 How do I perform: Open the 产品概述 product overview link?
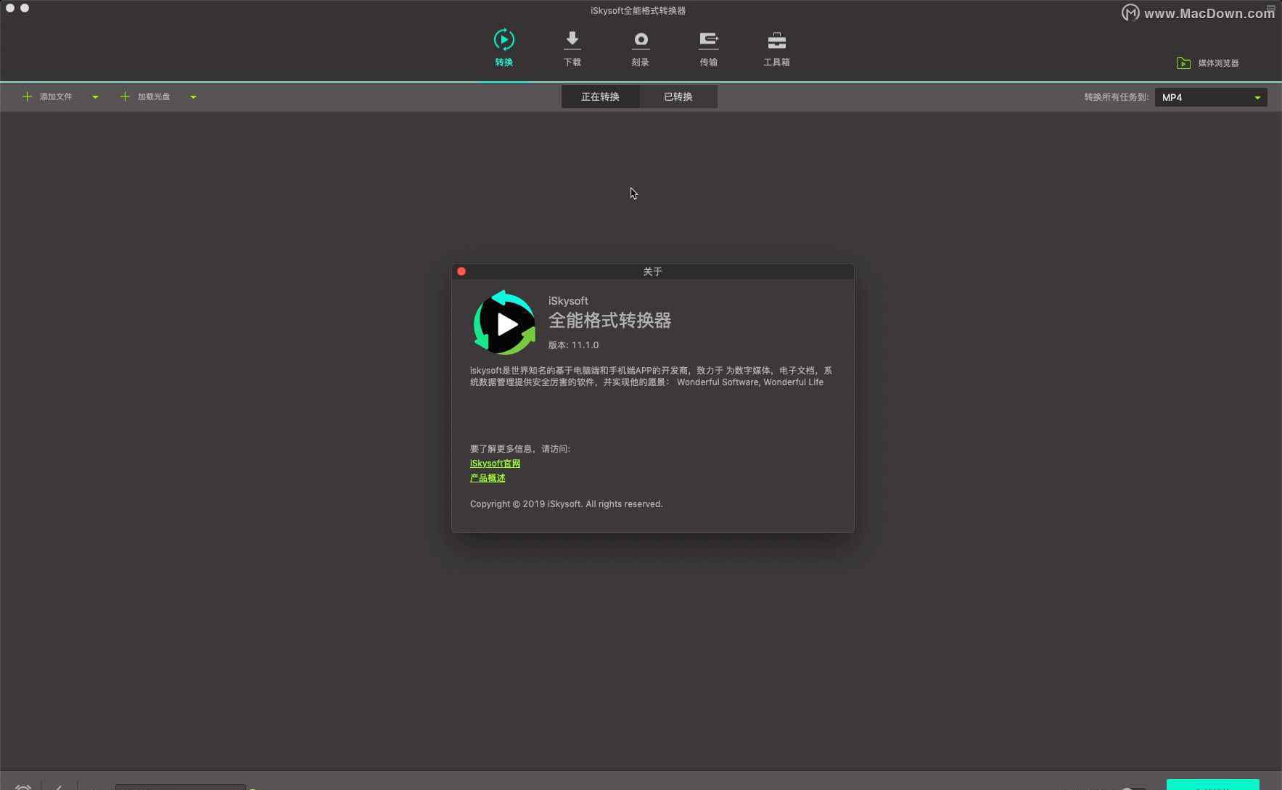point(488,477)
